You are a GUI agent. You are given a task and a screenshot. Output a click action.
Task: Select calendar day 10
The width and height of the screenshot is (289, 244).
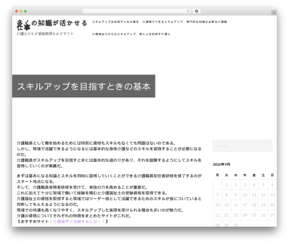tap(245, 195)
